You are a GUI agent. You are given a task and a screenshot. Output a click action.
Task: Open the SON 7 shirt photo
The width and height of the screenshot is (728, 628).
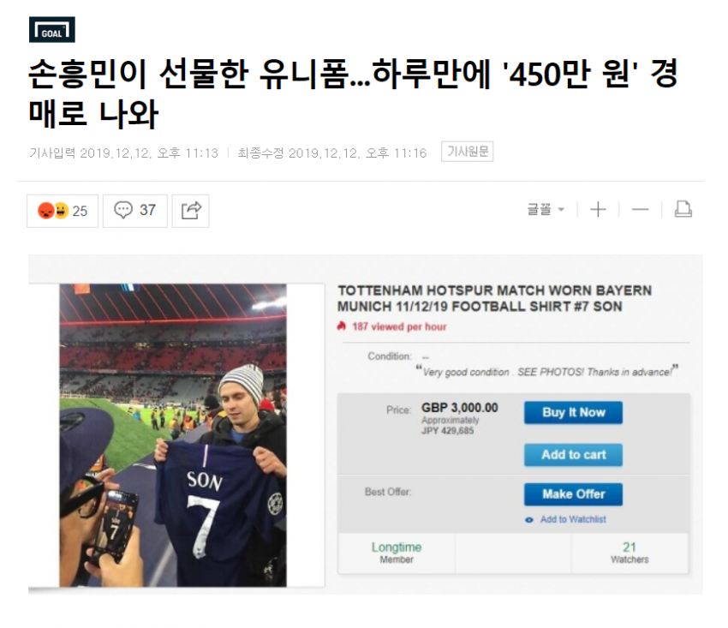[x=173, y=435]
